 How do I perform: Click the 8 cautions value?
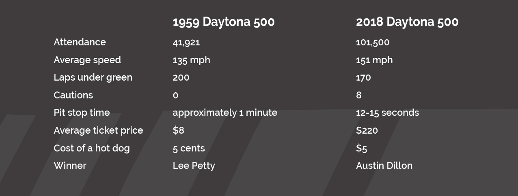pos(358,95)
